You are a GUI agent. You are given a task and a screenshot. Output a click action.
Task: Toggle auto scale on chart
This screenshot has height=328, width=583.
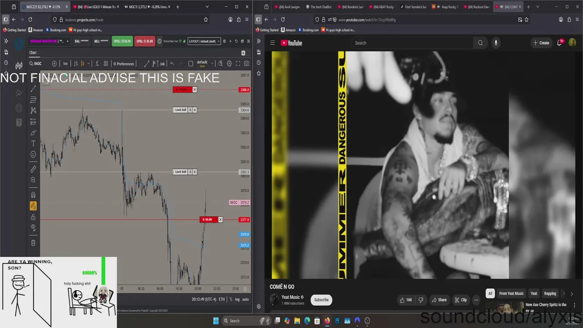point(245,299)
